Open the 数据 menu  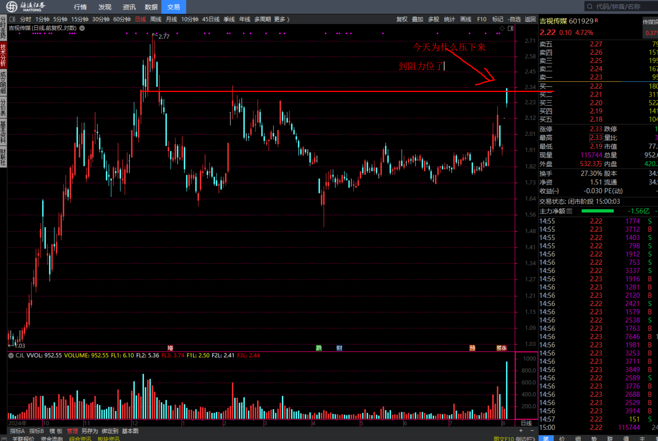pyautogui.click(x=151, y=7)
